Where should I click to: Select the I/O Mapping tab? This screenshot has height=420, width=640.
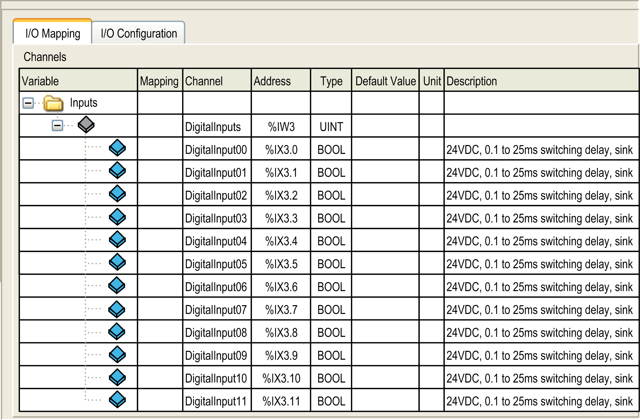53,33
